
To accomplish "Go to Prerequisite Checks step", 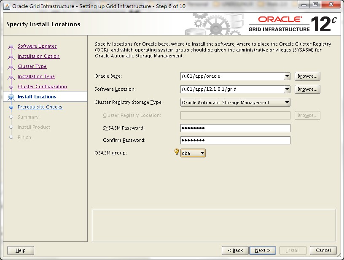I will coord(40,107).
